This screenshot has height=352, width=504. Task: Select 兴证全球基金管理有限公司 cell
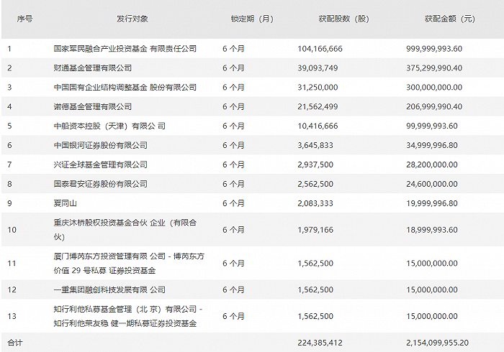(100, 165)
